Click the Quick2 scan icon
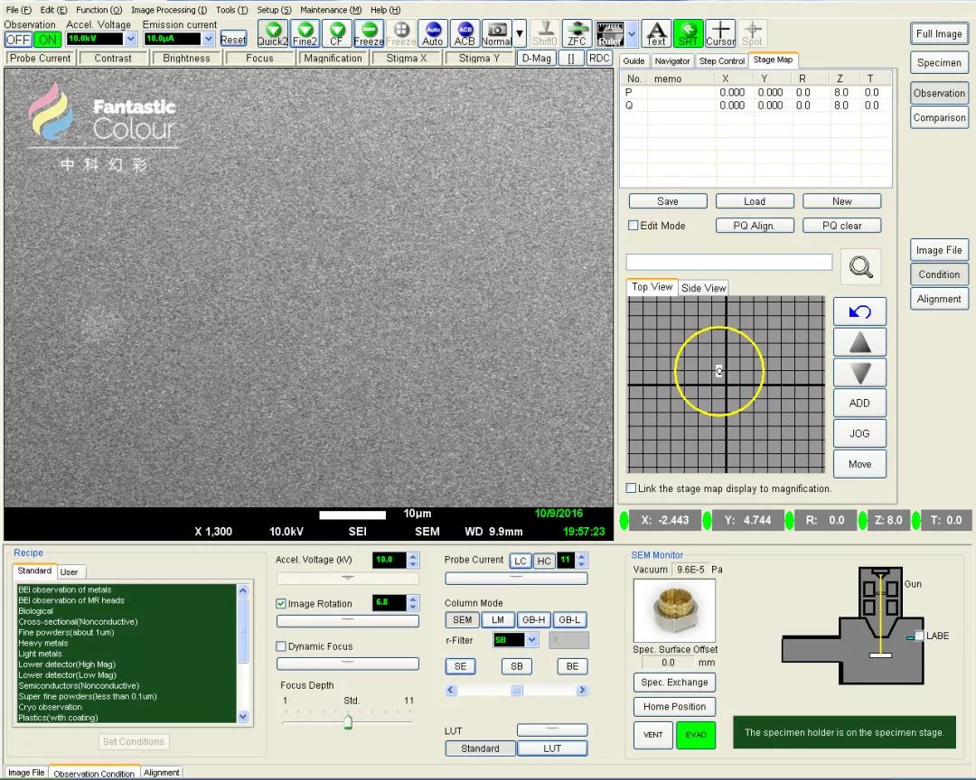The image size is (976, 780). pos(272,34)
